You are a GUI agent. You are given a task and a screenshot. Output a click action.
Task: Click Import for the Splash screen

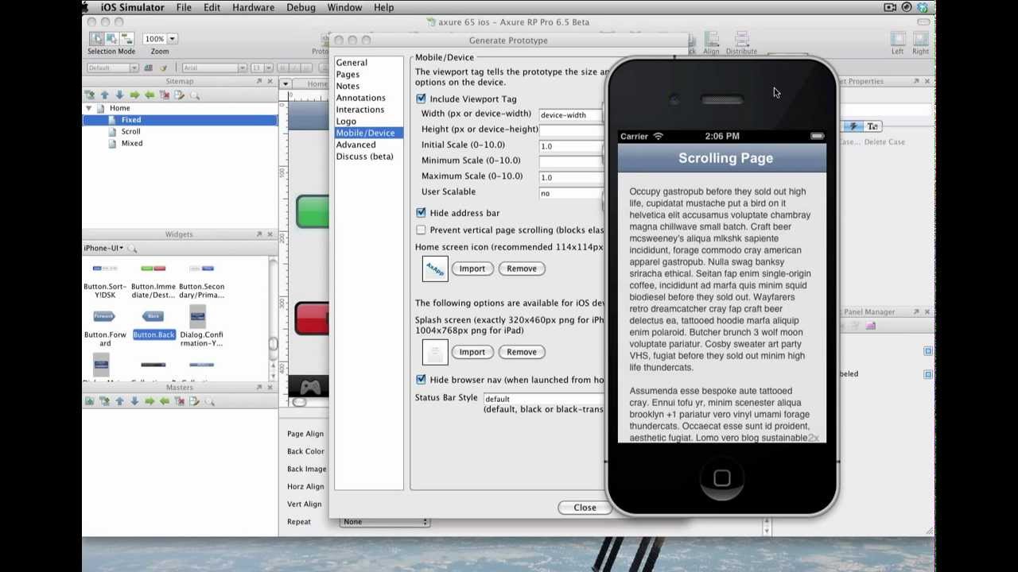(x=472, y=352)
